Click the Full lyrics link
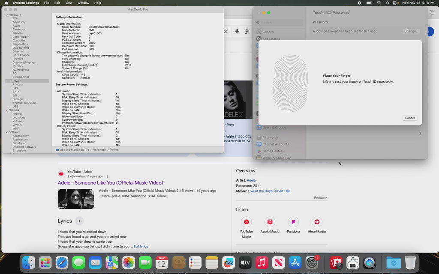439x274 pixels. click(x=141, y=247)
